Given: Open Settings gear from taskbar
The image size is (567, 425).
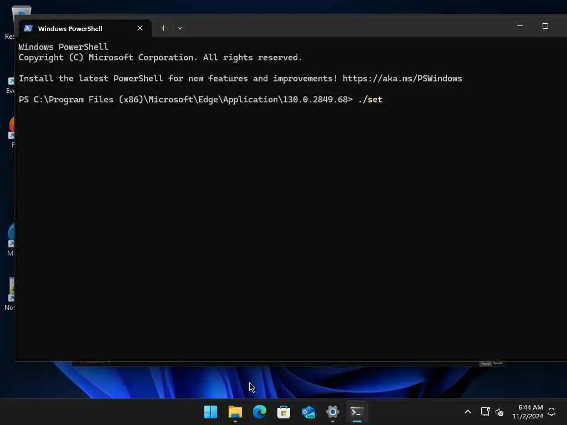Looking at the screenshot, I should 332,412.
